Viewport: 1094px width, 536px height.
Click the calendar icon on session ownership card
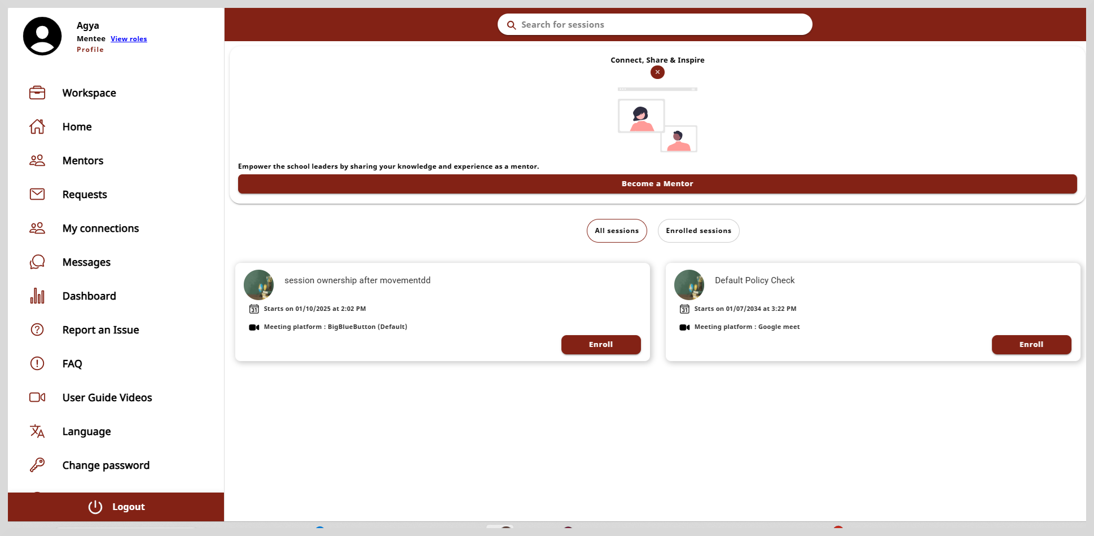[254, 309]
